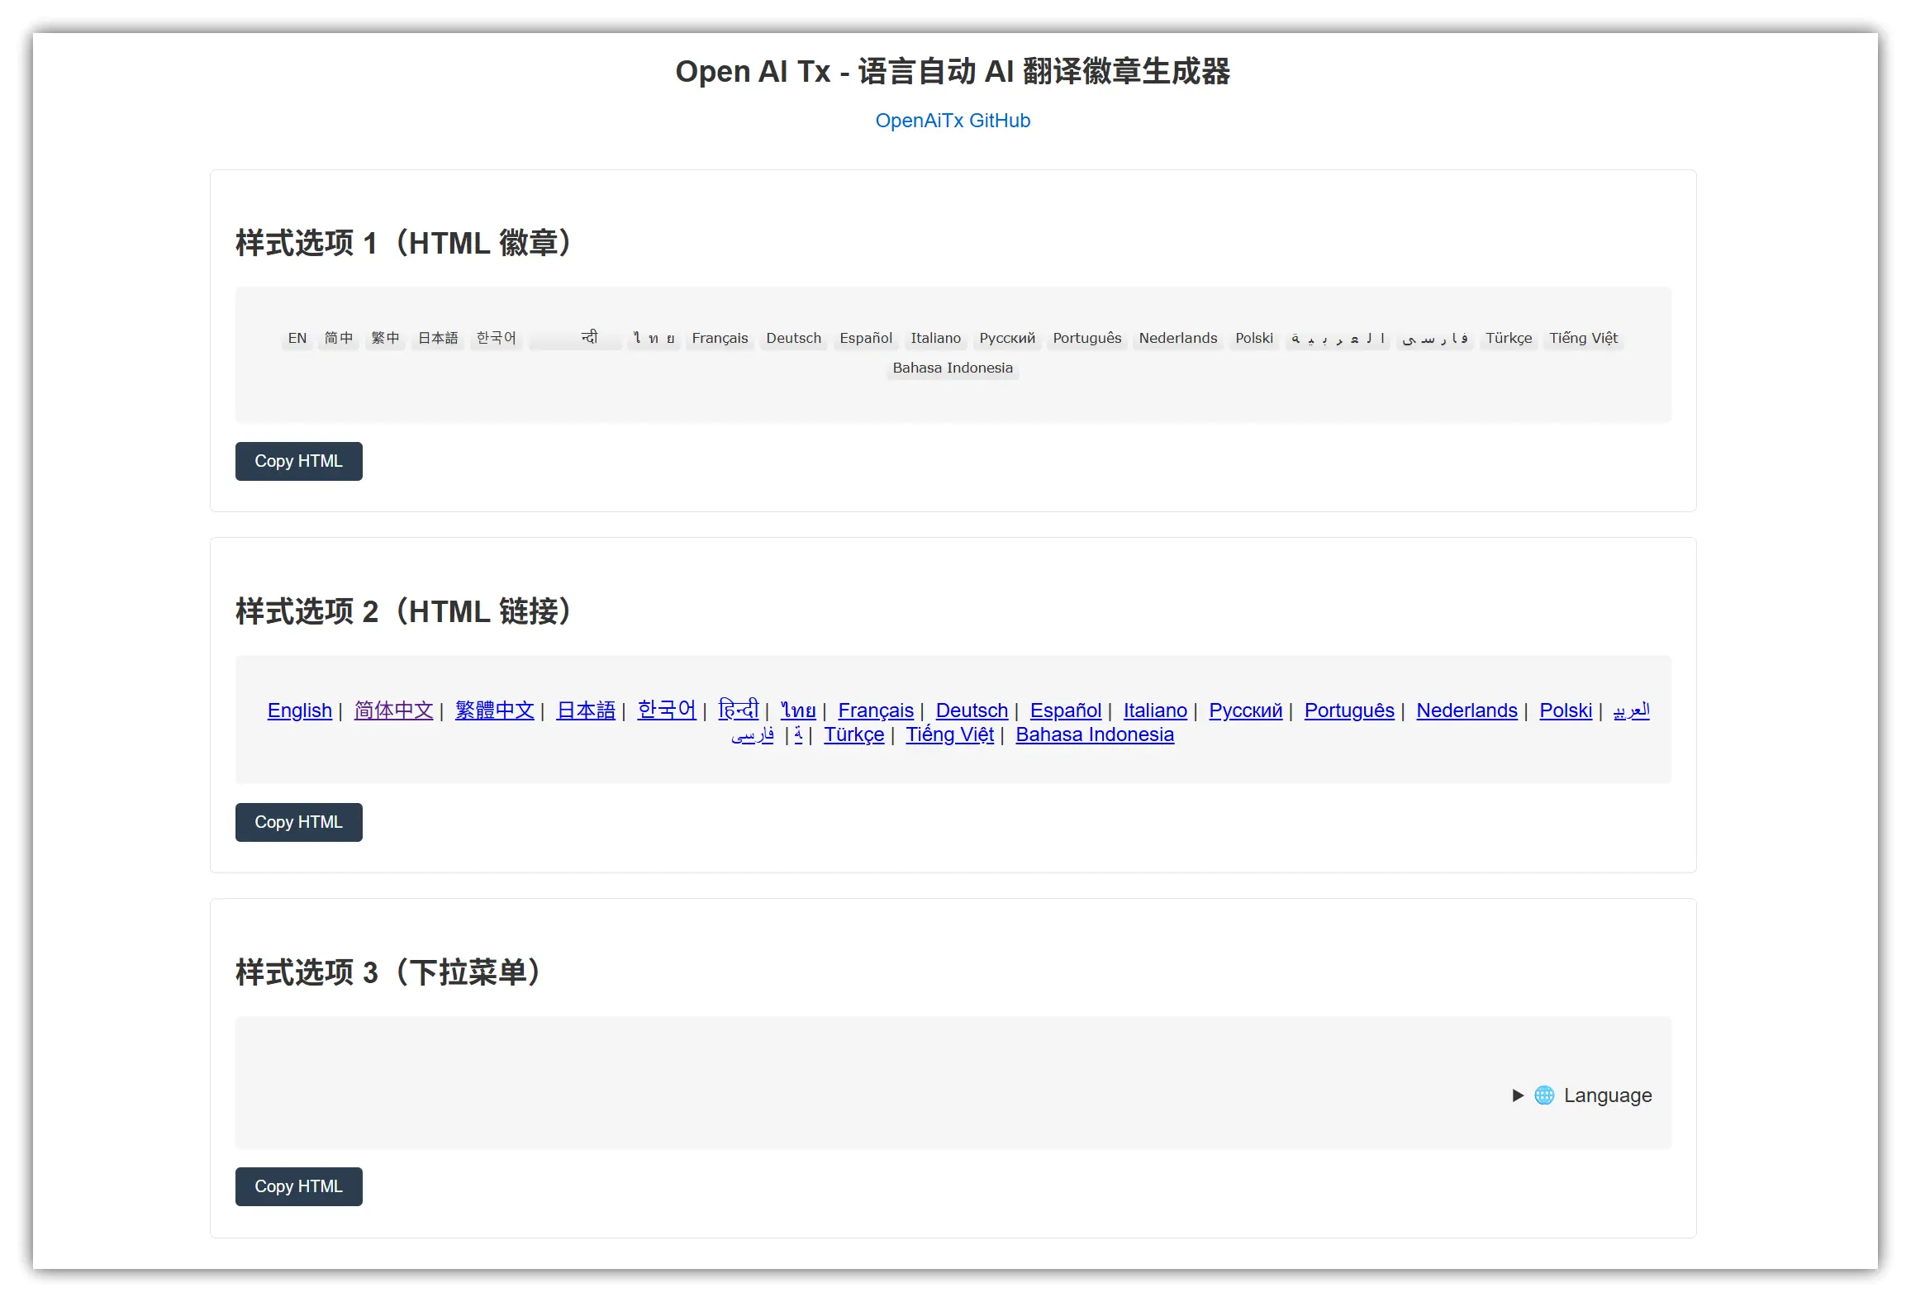
Task: Click the 한국어 badge in style option 1
Action: pyautogui.click(x=497, y=338)
